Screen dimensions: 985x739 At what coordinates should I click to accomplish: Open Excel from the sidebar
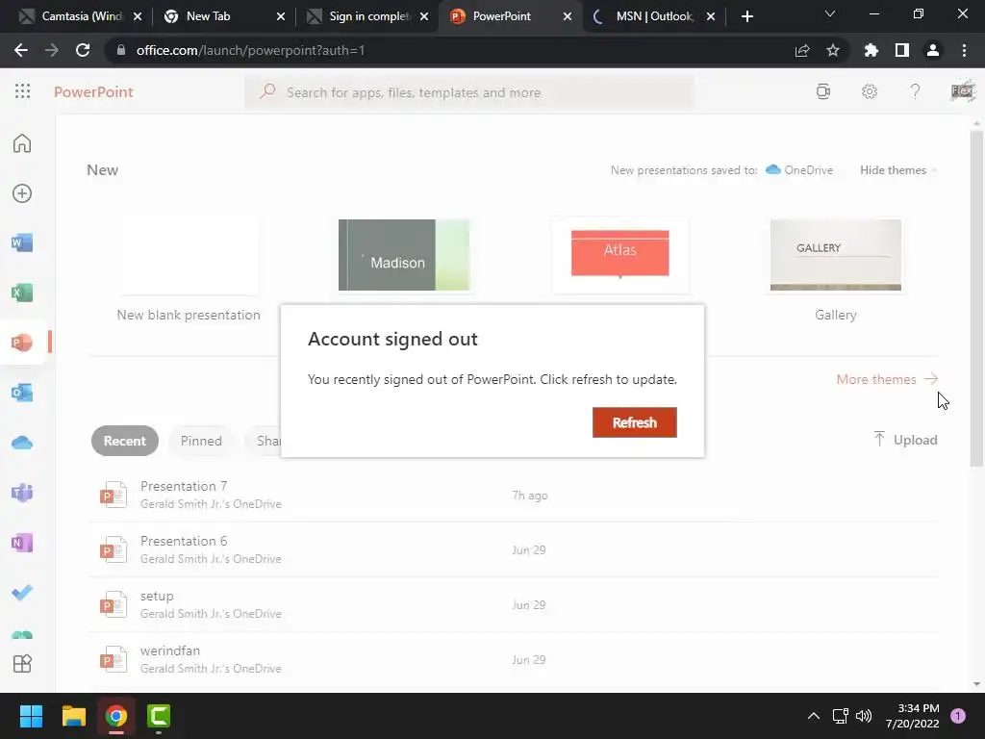pyautogui.click(x=22, y=293)
